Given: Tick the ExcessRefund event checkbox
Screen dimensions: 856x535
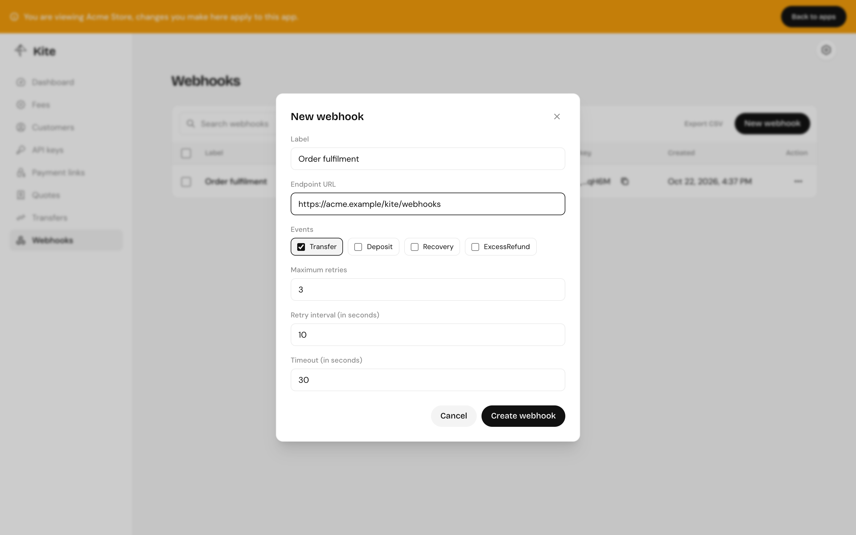Looking at the screenshot, I should pos(475,247).
